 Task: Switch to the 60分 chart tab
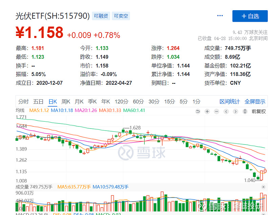[138, 101]
